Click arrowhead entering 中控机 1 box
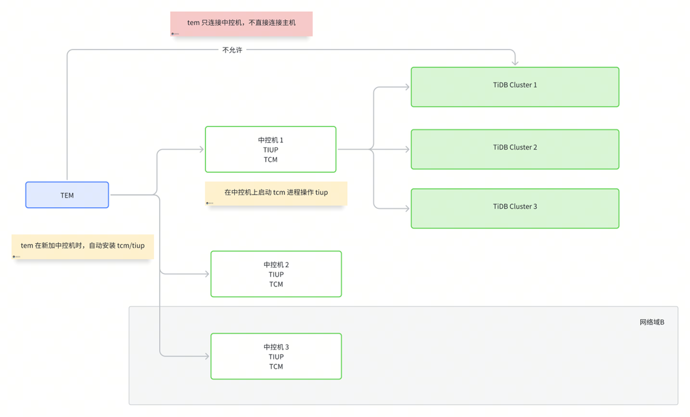The width and height of the screenshot is (690, 417). (x=201, y=149)
